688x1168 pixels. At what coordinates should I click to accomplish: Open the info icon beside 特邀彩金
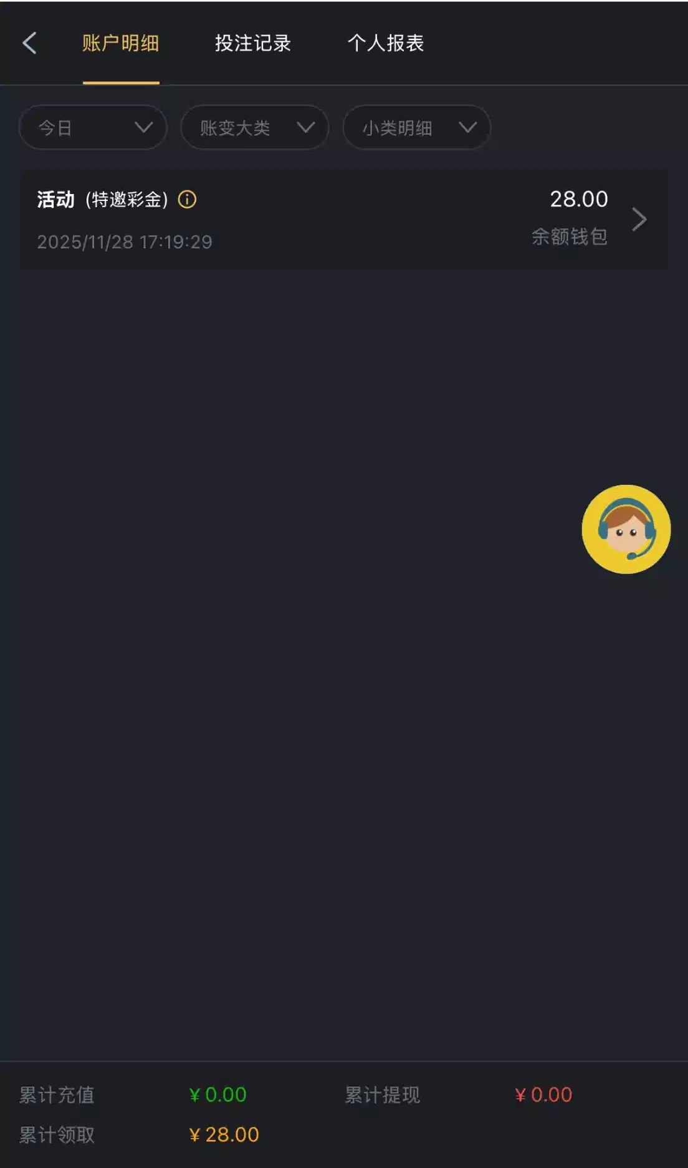click(187, 200)
